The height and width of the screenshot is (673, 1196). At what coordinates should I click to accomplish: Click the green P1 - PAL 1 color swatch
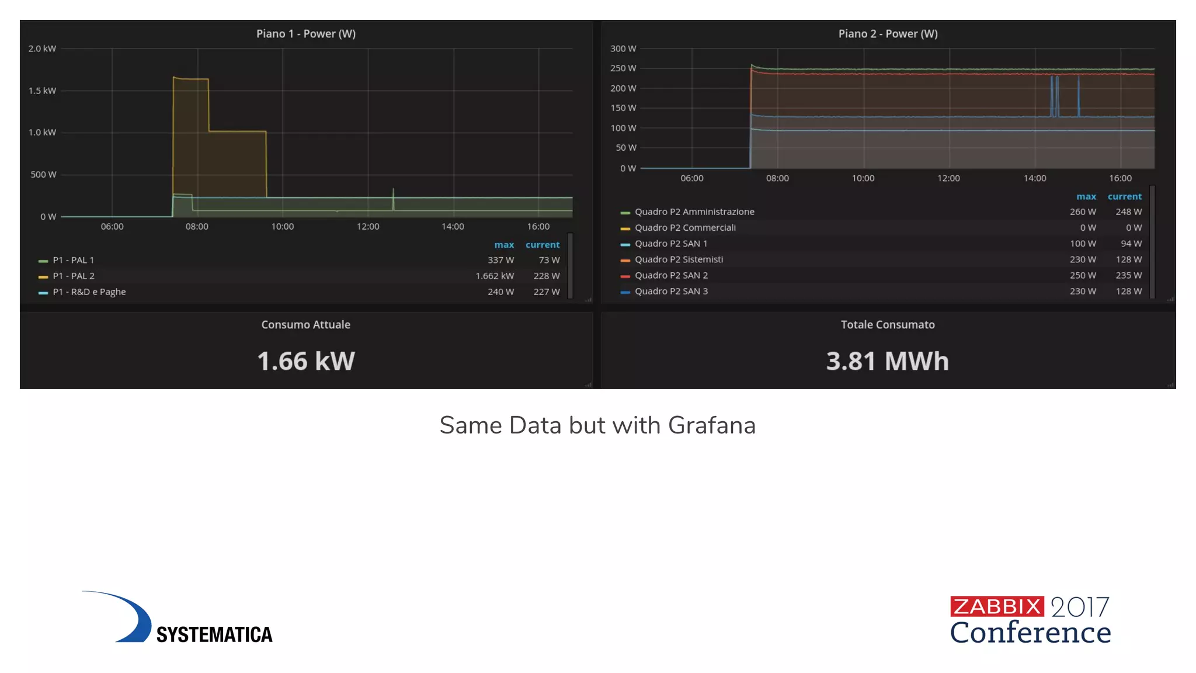(43, 261)
